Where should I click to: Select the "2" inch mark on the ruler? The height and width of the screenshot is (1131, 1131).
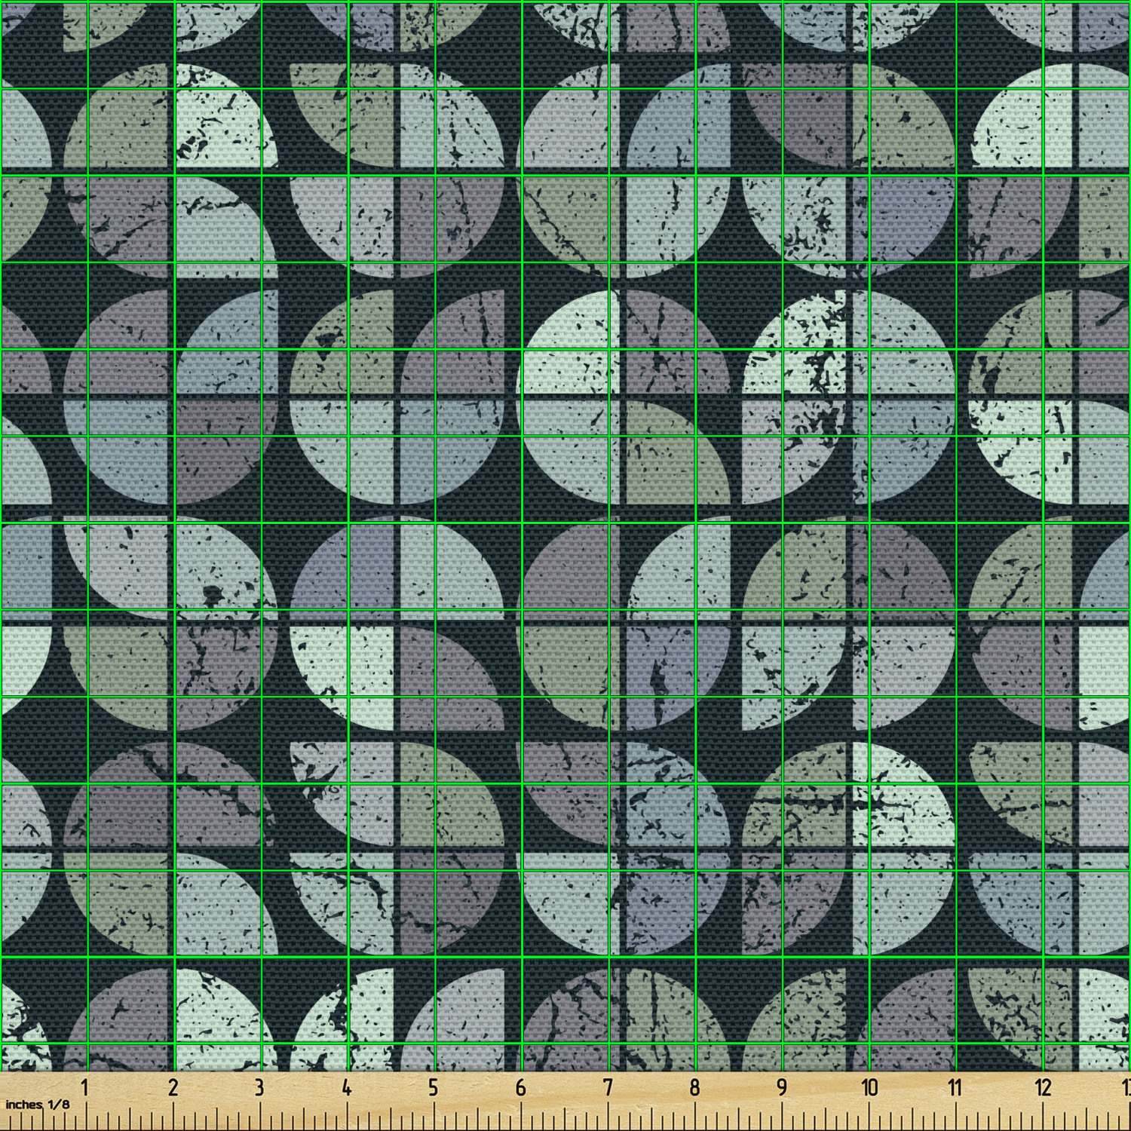(x=173, y=1087)
